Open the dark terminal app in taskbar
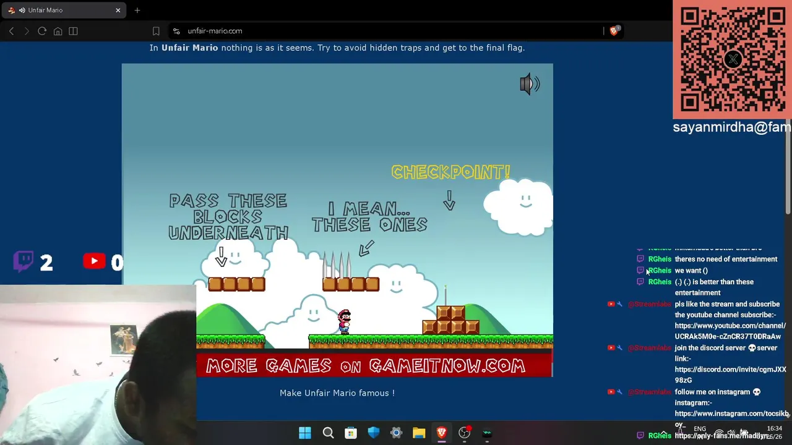 (x=488, y=433)
